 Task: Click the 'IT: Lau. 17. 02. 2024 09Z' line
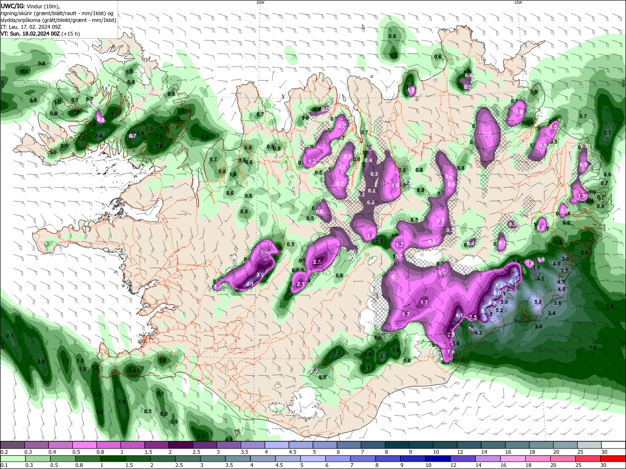pyautogui.click(x=30, y=27)
